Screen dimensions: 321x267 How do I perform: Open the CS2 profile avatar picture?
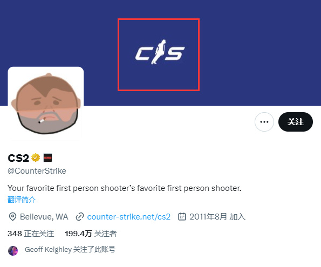click(46, 104)
